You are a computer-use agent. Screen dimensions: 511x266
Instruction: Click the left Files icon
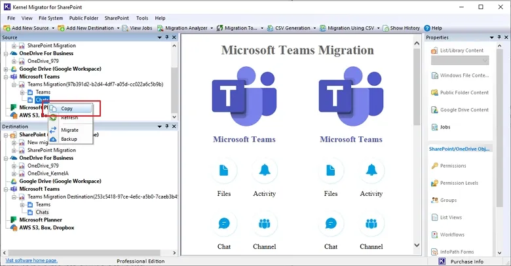224,170
